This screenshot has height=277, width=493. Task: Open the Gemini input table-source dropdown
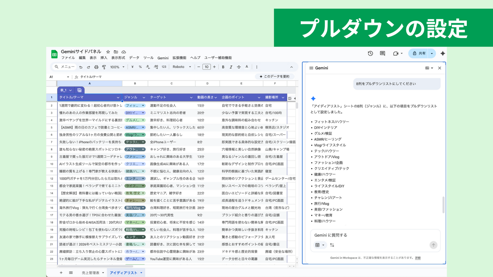(x=320, y=245)
